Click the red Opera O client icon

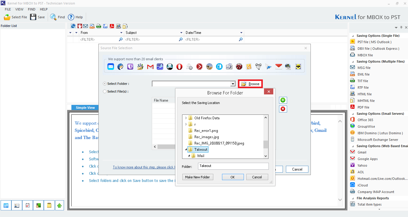(179, 67)
